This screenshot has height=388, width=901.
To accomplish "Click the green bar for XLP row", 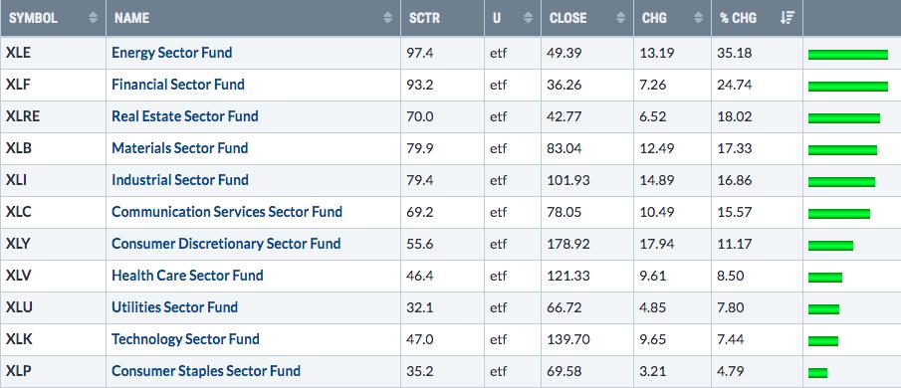I will [817, 372].
